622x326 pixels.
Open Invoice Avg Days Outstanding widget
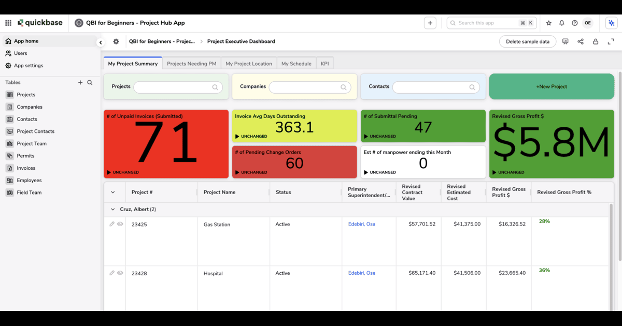click(x=294, y=126)
